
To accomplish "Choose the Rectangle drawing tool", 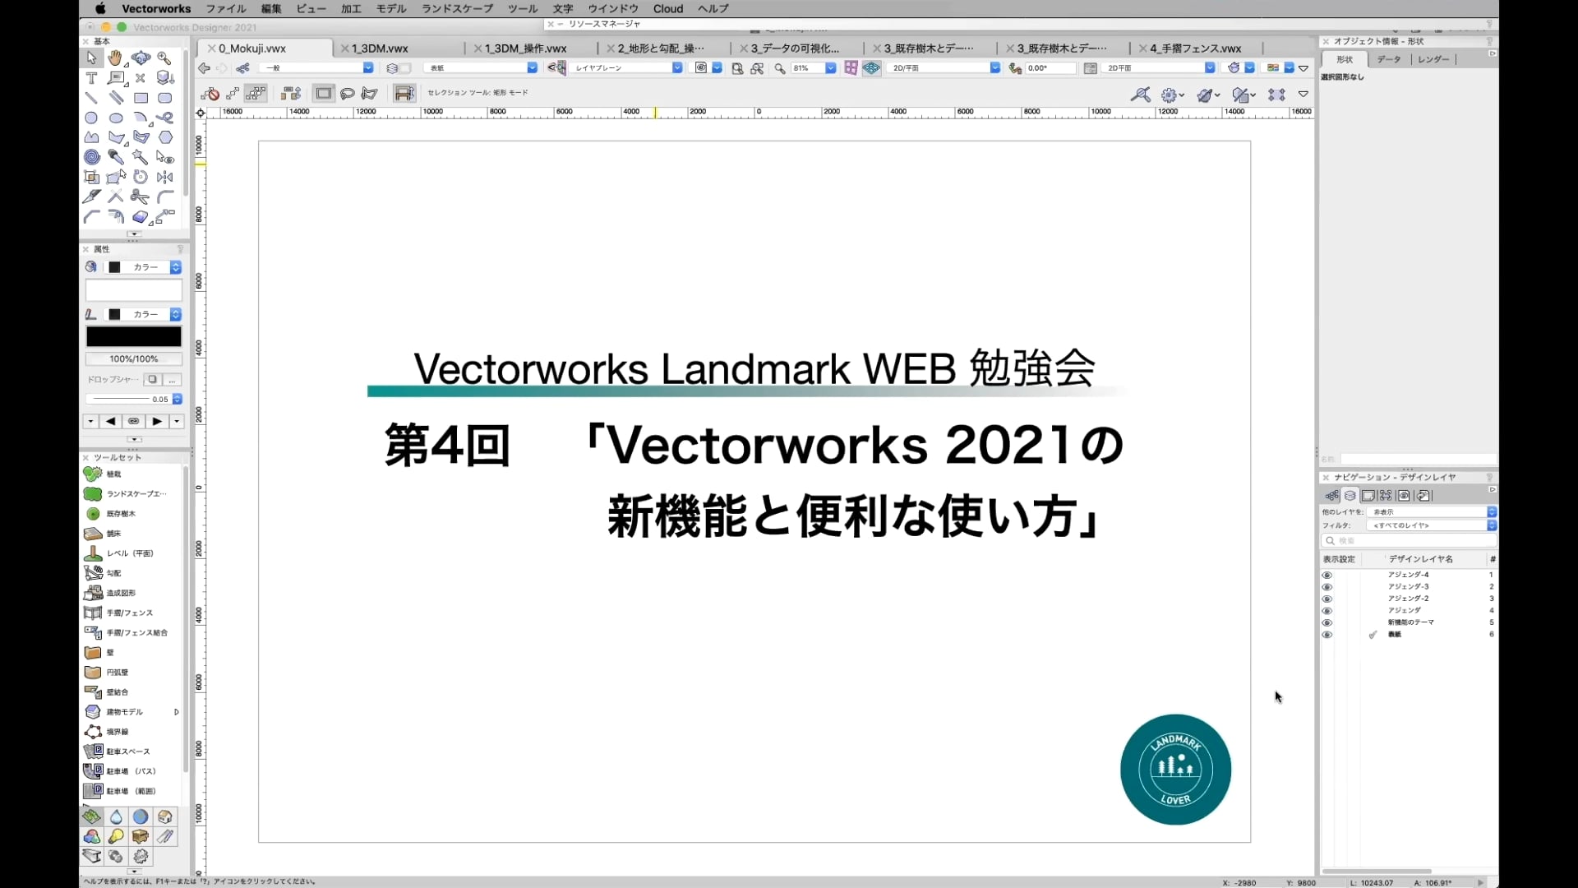I will (x=141, y=98).
